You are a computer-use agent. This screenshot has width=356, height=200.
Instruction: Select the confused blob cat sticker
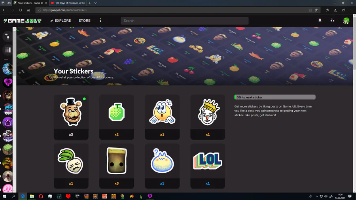tap(162, 161)
